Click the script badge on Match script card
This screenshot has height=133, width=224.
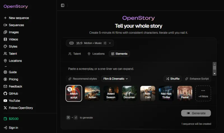coord(70,89)
